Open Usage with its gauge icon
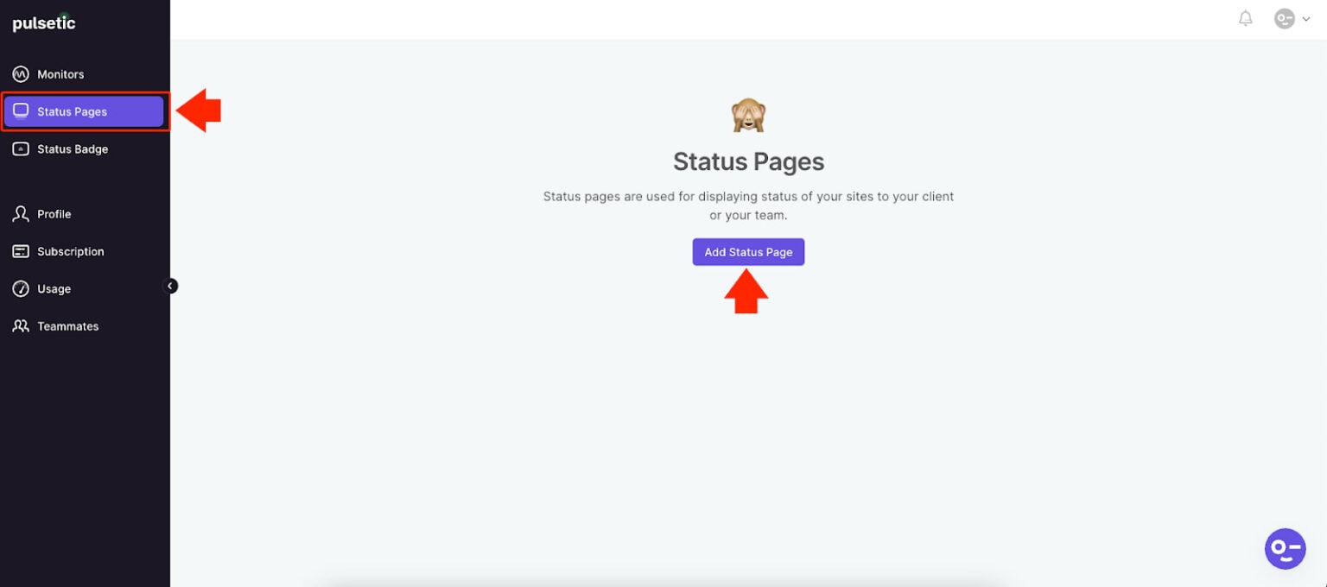 [x=20, y=288]
